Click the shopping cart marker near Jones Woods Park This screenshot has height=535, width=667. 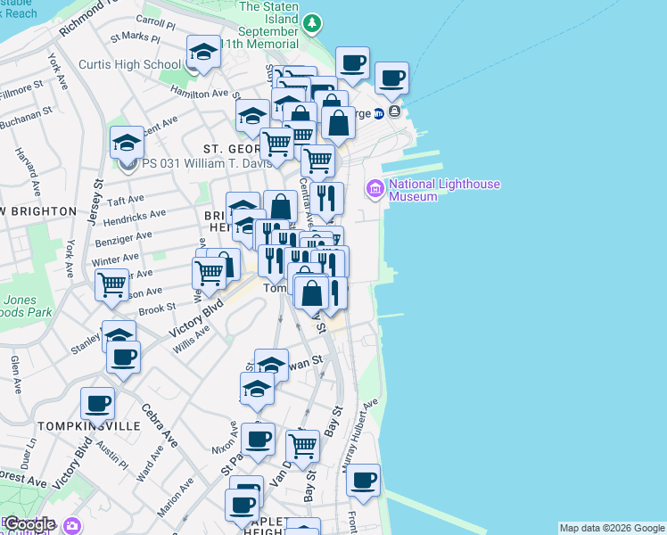111,288
